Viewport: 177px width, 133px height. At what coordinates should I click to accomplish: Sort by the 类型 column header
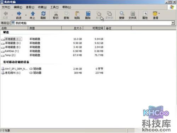pos(45,28)
